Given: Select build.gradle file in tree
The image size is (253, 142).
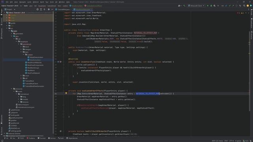Looking at the screenshot, I should 14,115.
